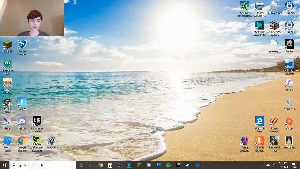Open Minecraft from the taskbar
The height and width of the screenshot is (169, 300).
pyautogui.click(x=139, y=165)
